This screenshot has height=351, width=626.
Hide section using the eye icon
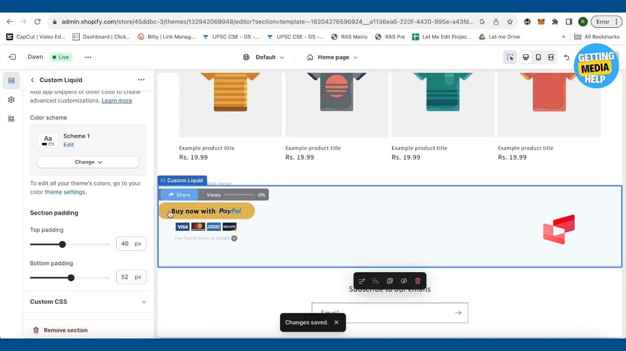[403, 281]
